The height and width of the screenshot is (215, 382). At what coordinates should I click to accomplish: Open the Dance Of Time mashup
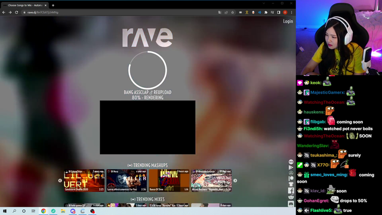(169, 180)
